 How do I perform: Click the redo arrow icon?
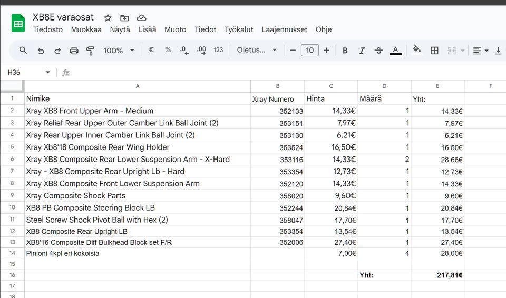tap(57, 51)
